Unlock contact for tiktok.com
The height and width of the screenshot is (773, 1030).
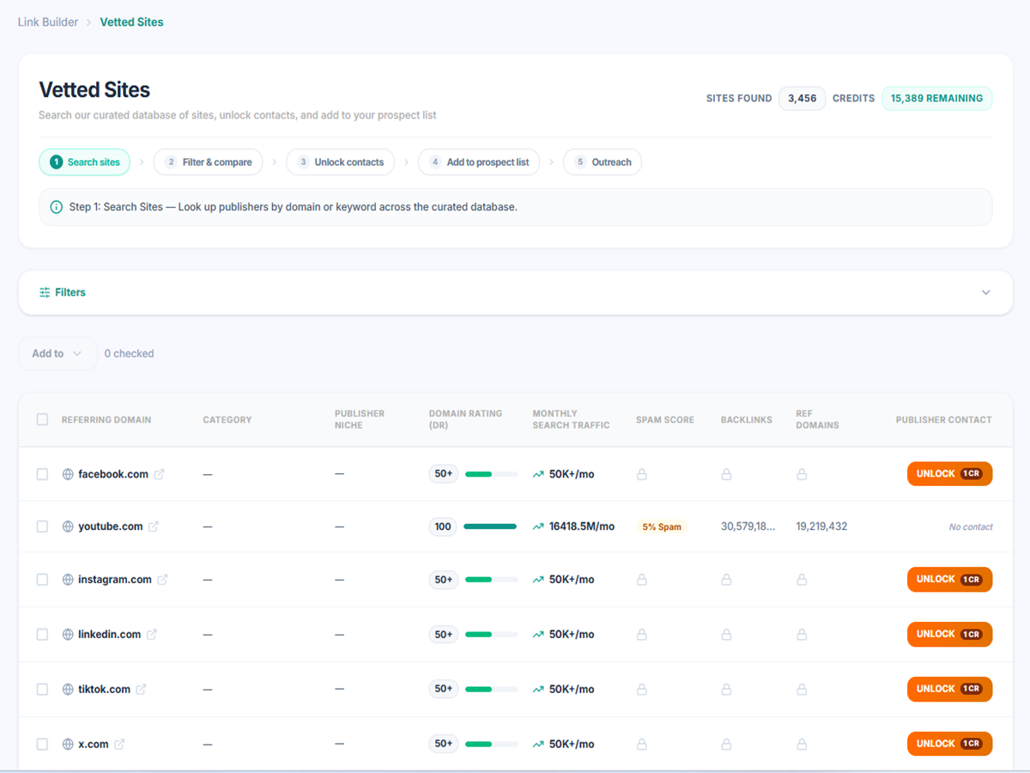coord(949,690)
